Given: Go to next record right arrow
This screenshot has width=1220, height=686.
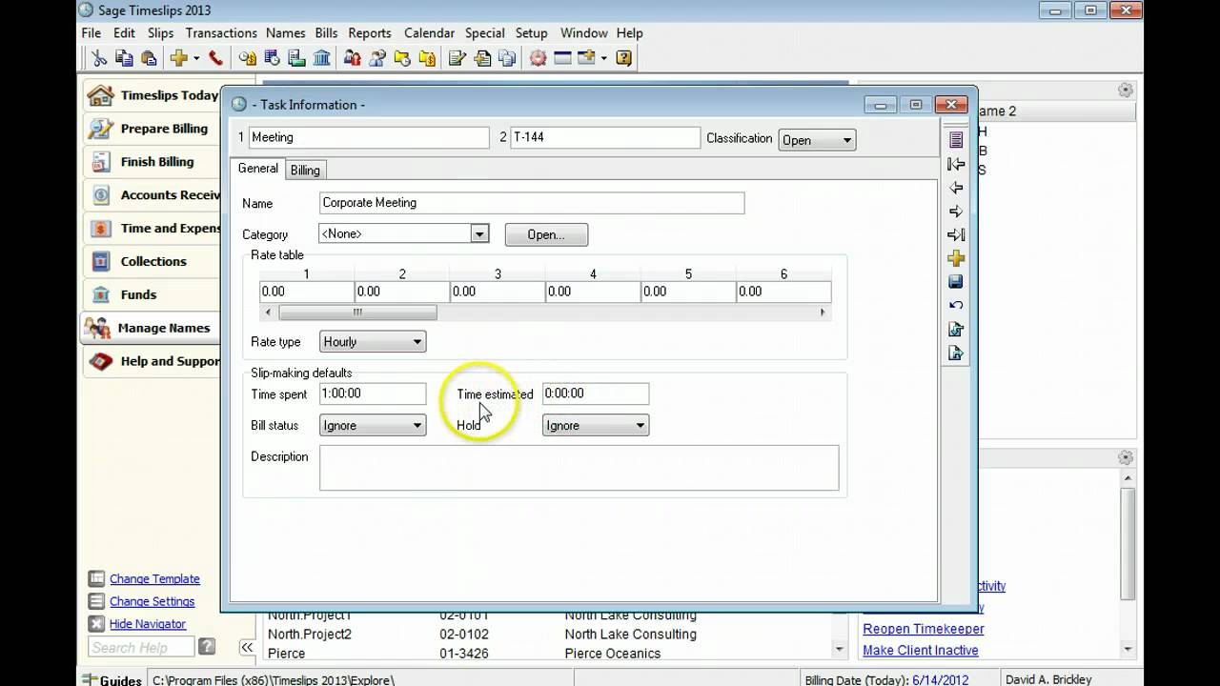Looking at the screenshot, I should click(956, 212).
